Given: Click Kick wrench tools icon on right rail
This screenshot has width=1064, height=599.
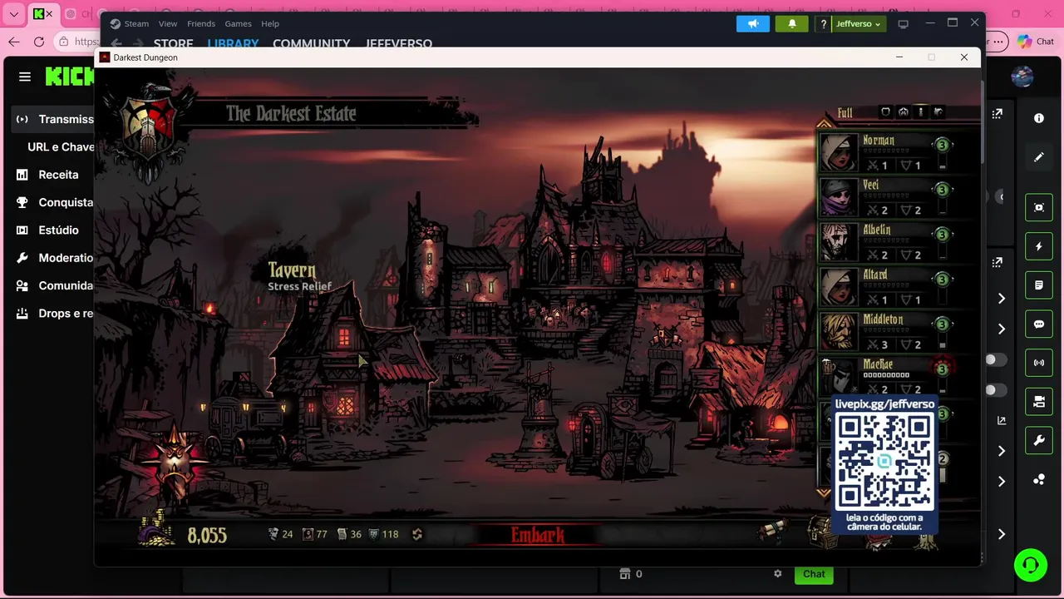Looking at the screenshot, I should [x=1039, y=441].
